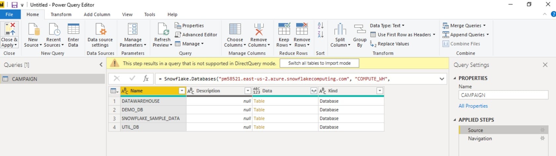
Task: Click the query Name input field
Action: pos(503,95)
